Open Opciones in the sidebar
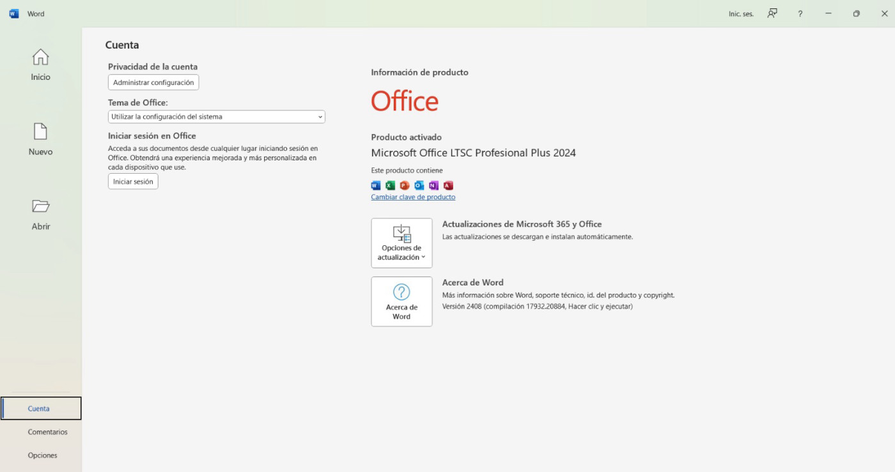 42,455
